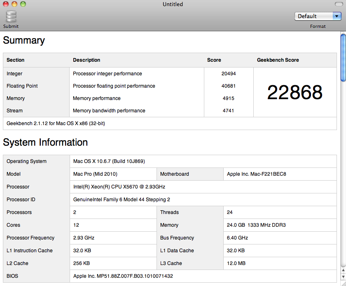Click the Score column header
The width and height of the screenshot is (346, 286).
coord(214,60)
